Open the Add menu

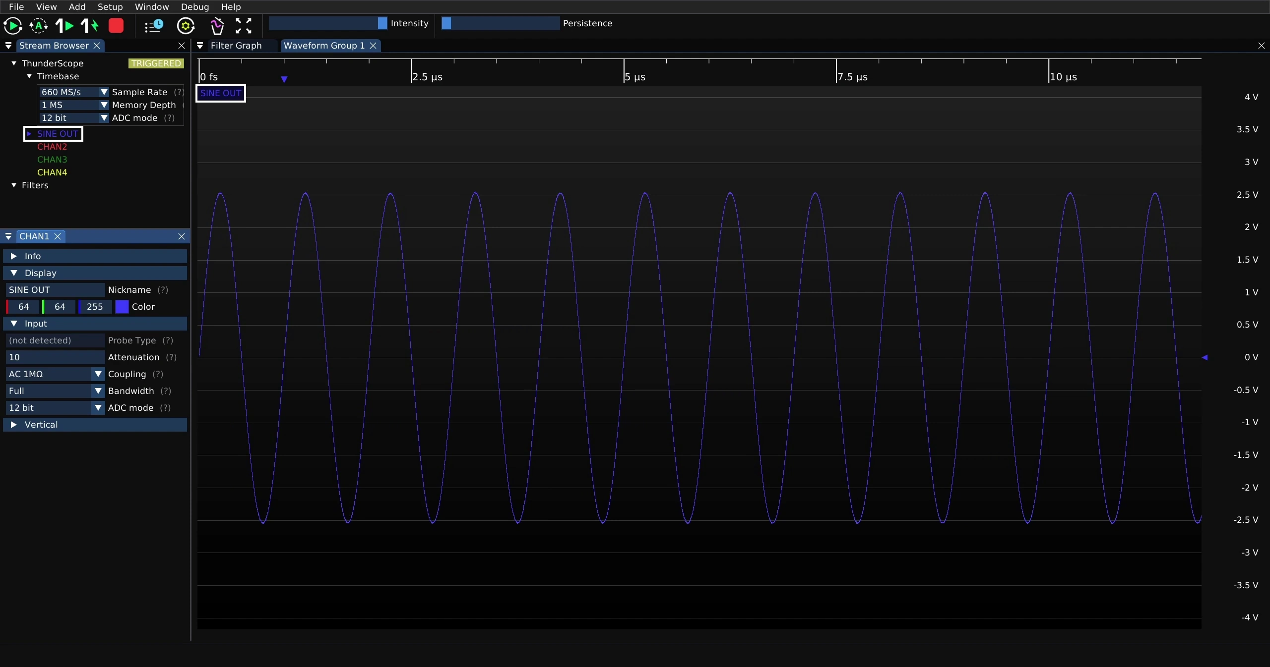(77, 7)
